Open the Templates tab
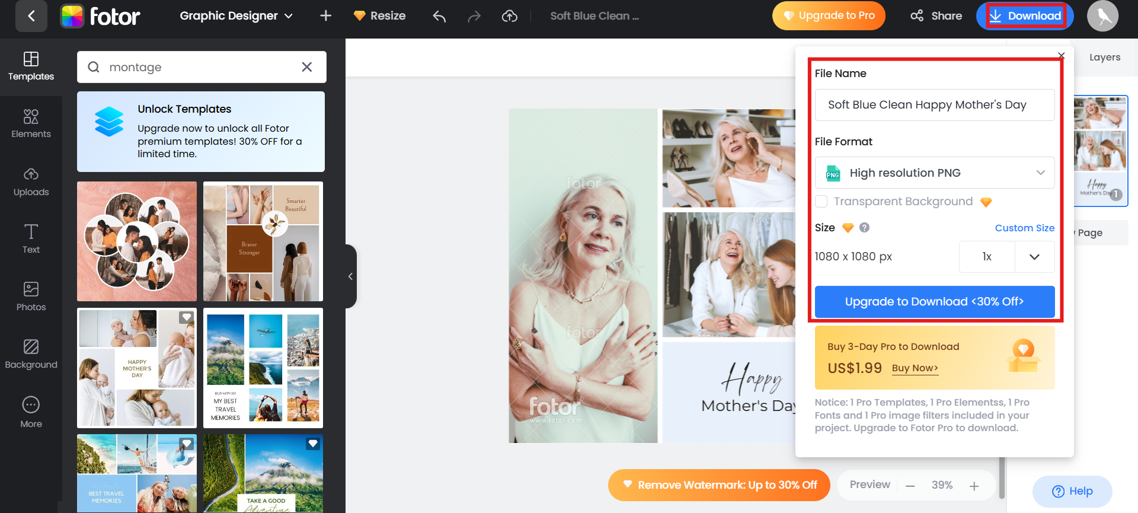 [31, 66]
